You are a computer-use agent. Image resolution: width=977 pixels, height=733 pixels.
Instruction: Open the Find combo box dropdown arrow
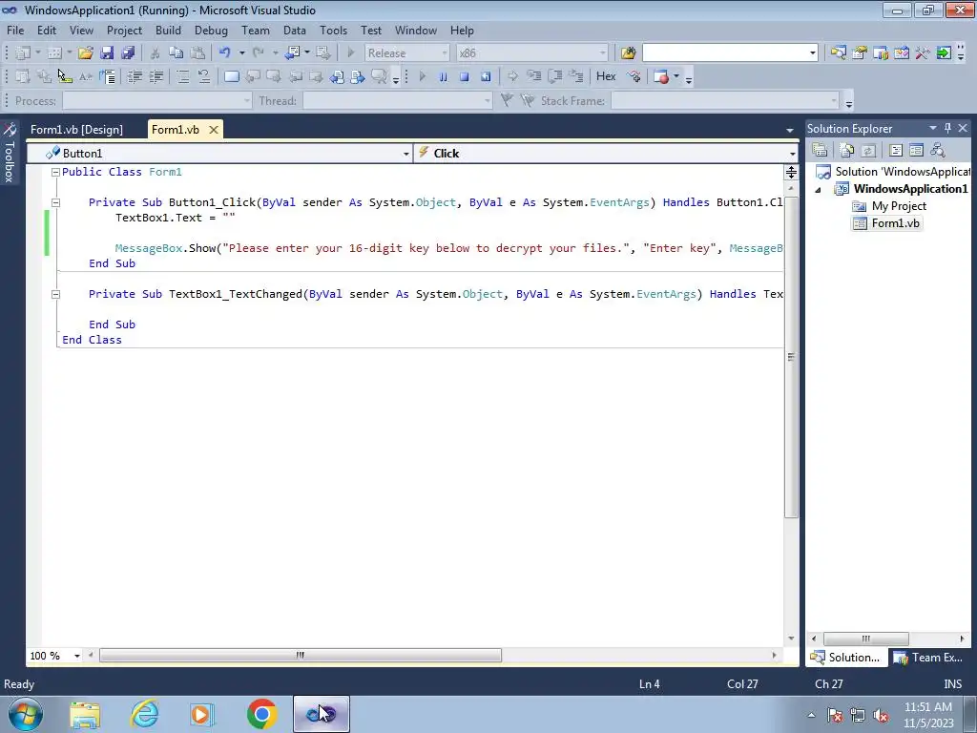813,53
